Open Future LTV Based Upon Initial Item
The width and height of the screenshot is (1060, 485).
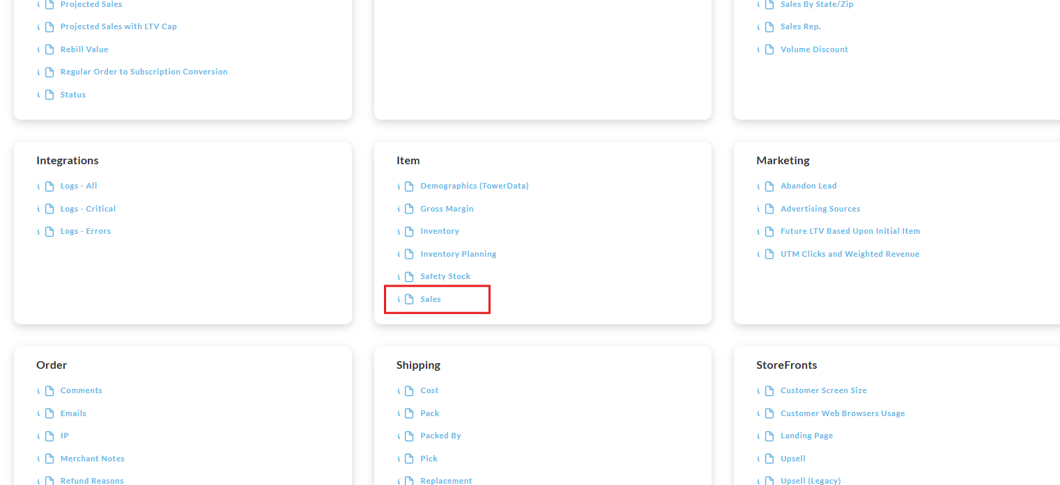[850, 231]
